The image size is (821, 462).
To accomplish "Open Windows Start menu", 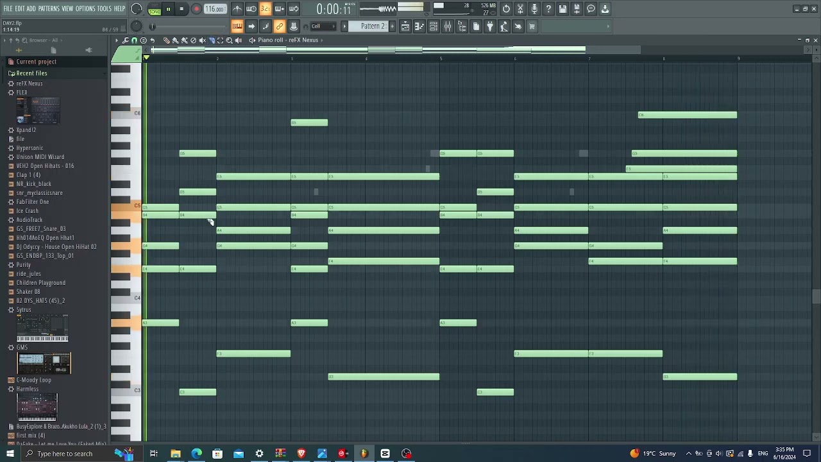I will coord(10,454).
